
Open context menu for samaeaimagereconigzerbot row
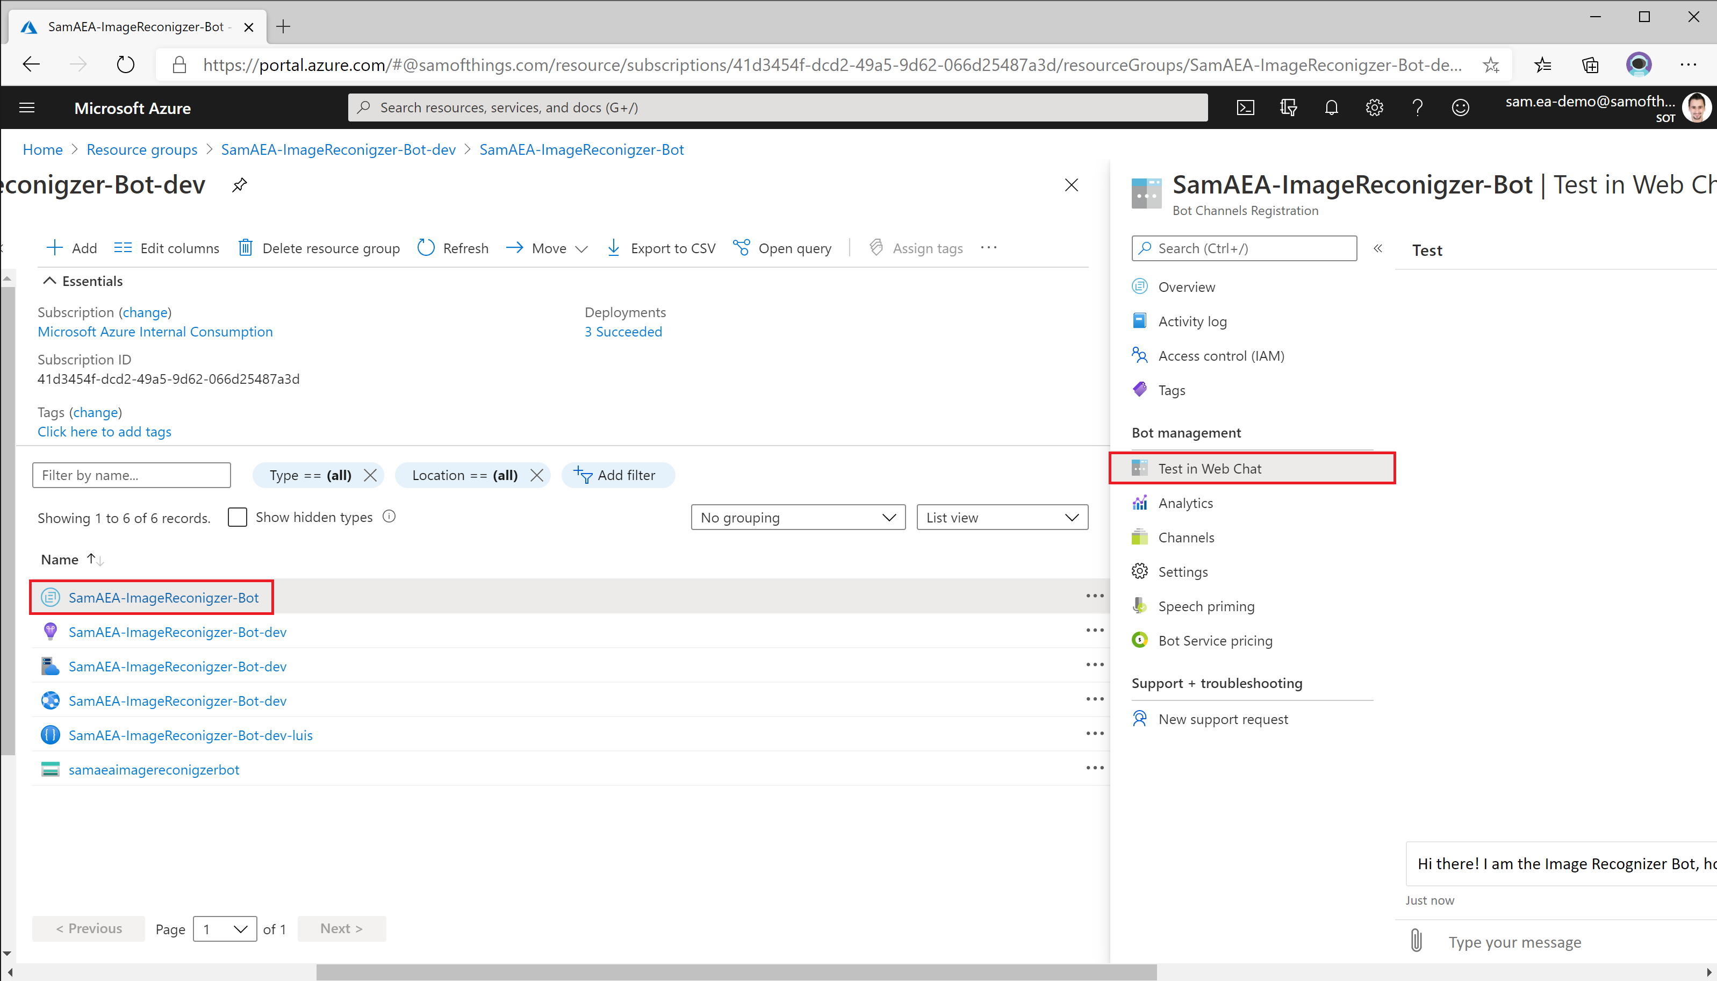coord(1095,768)
